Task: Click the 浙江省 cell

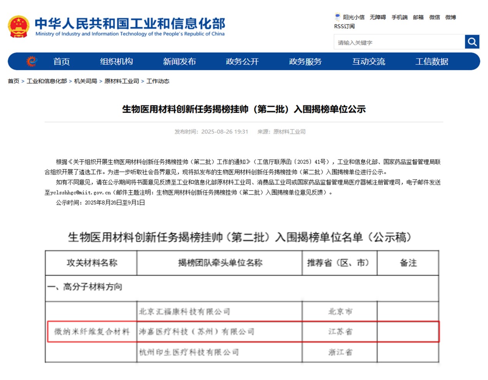Action: 340,352
